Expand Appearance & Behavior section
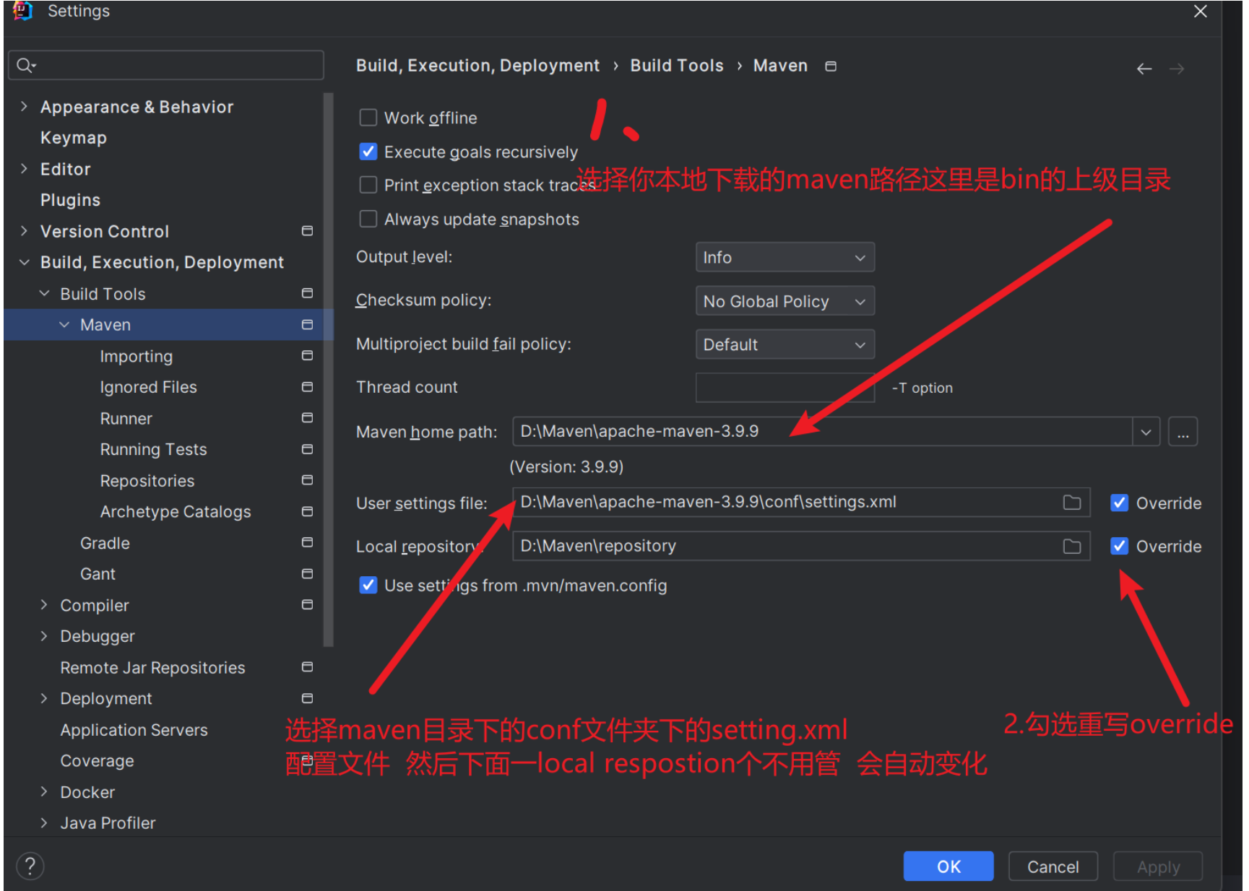 24,107
